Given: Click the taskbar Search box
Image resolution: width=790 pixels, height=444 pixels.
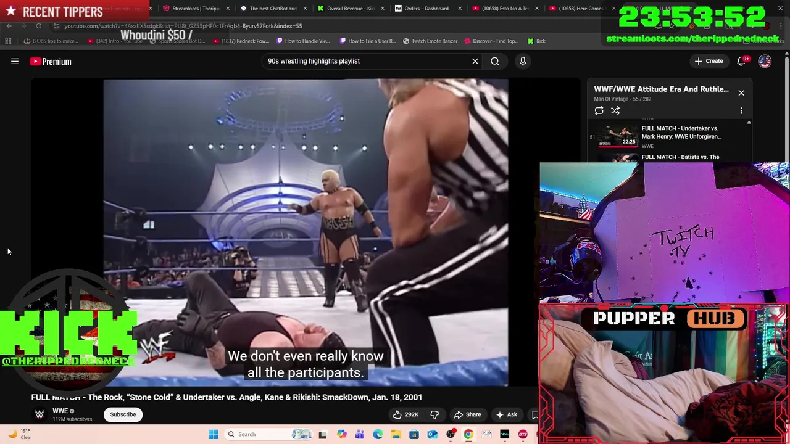Looking at the screenshot, I should [267, 434].
